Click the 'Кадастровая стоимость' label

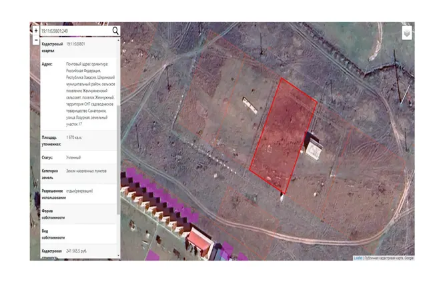pos(51,254)
